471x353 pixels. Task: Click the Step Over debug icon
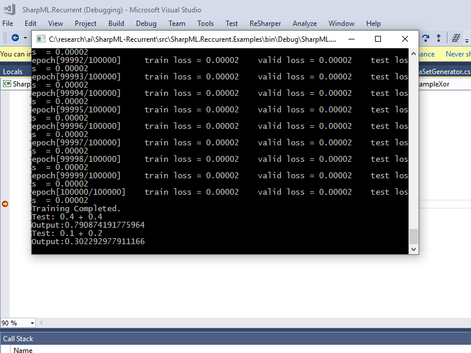click(425, 38)
